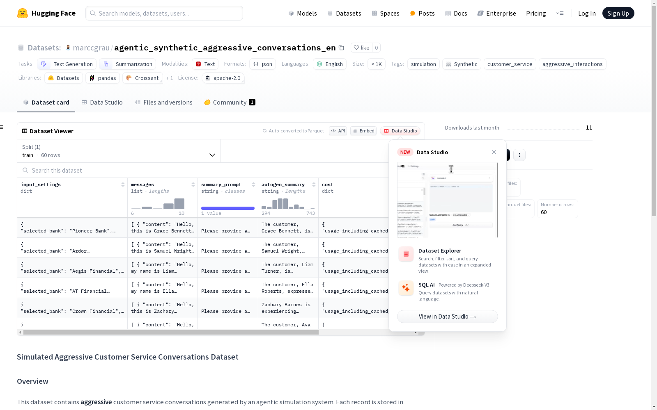657x410 pixels.
Task: Sort the messages column
Action: [193, 184]
